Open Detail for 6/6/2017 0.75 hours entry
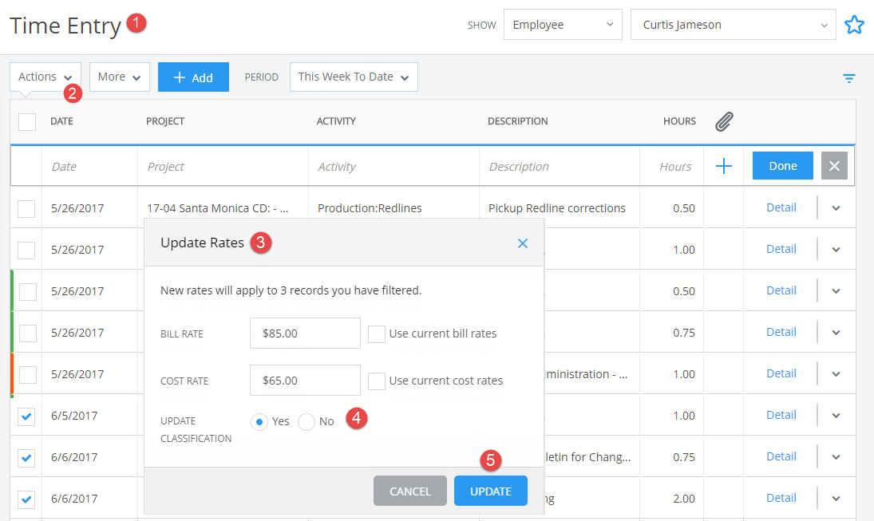The height and width of the screenshot is (521, 874). 781,456
